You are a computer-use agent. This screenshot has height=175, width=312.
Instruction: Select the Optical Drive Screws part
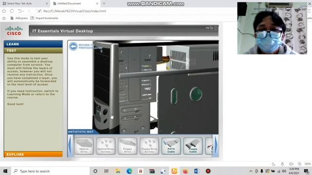[106, 146]
